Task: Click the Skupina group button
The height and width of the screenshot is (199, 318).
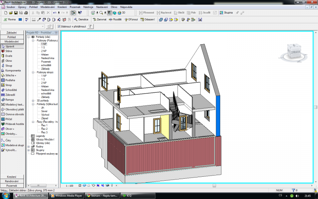Action: (x=226, y=13)
